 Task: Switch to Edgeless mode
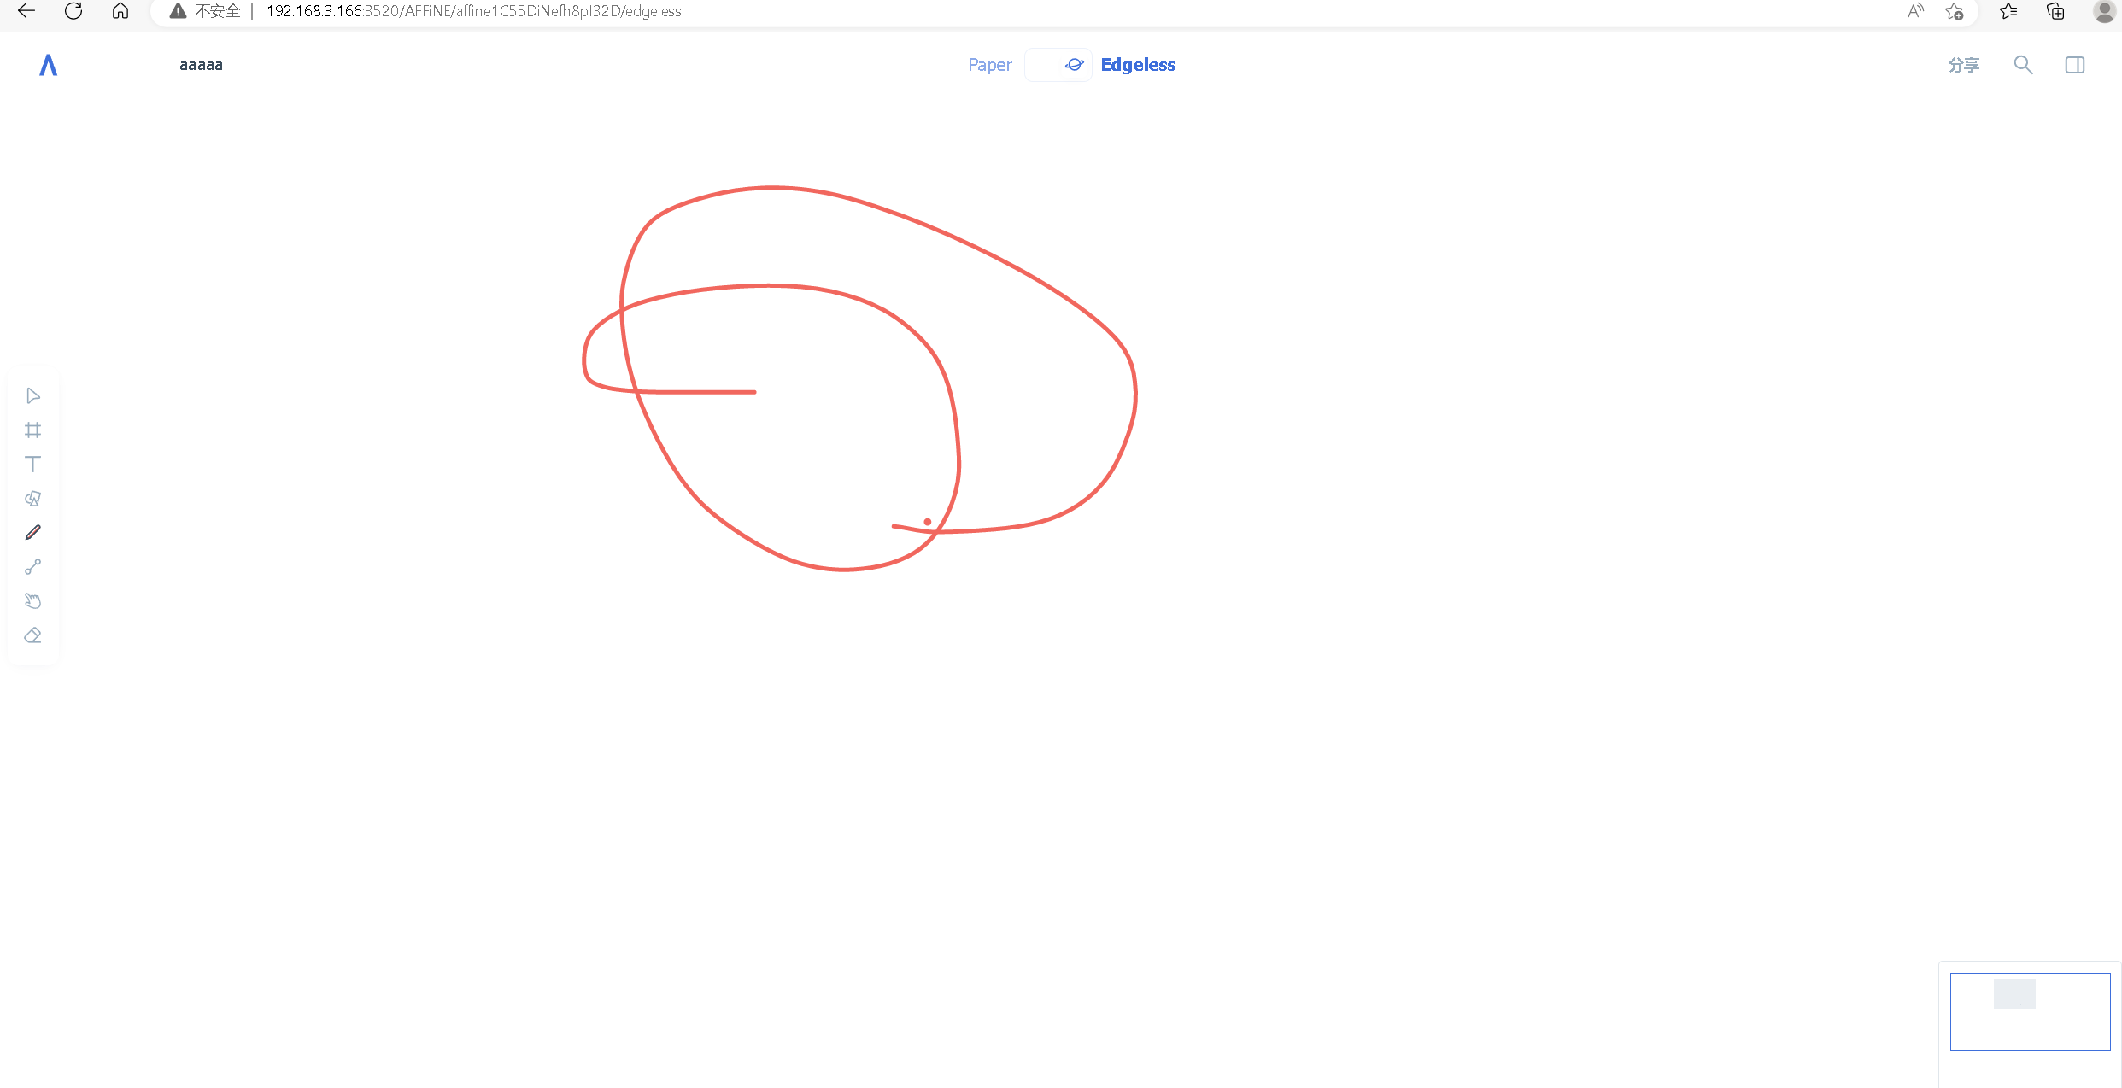click(1137, 65)
